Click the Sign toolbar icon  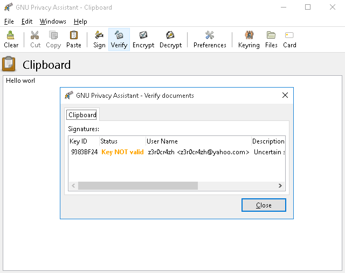coord(99,35)
